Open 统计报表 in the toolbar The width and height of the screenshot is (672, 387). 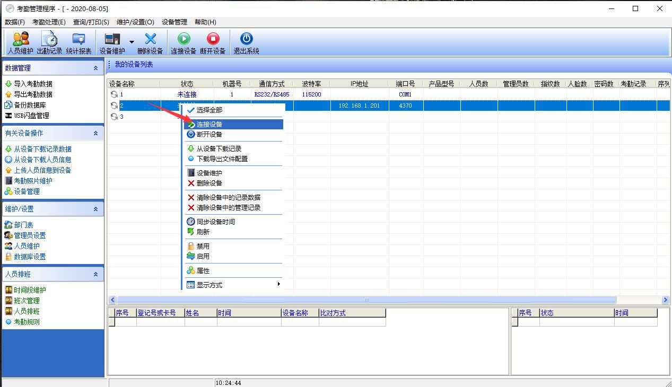pos(78,42)
